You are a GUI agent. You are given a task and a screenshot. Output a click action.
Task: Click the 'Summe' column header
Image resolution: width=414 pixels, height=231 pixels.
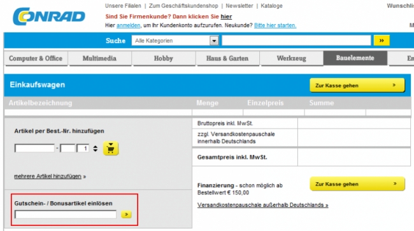coord(322,103)
